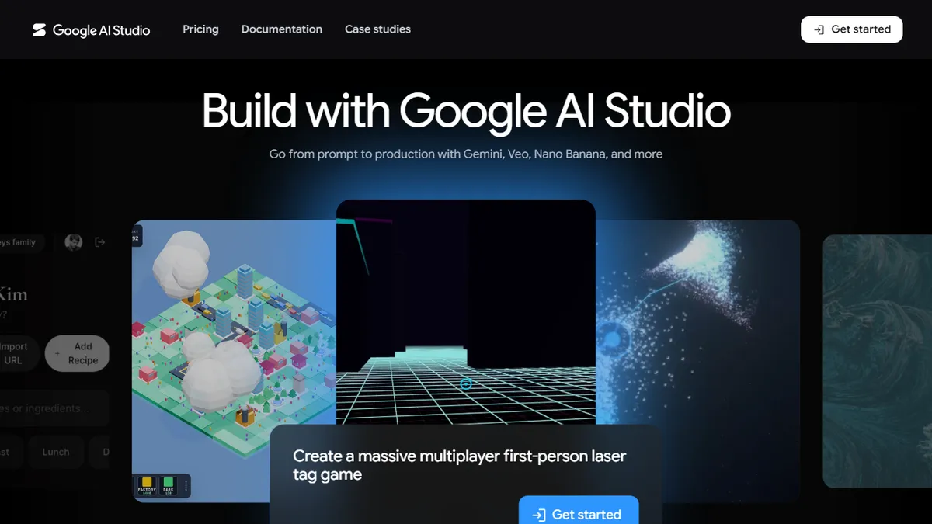Image resolution: width=932 pixels, height=524 pixels.
Task: Open the Pricing page
Action: (200, 29)
